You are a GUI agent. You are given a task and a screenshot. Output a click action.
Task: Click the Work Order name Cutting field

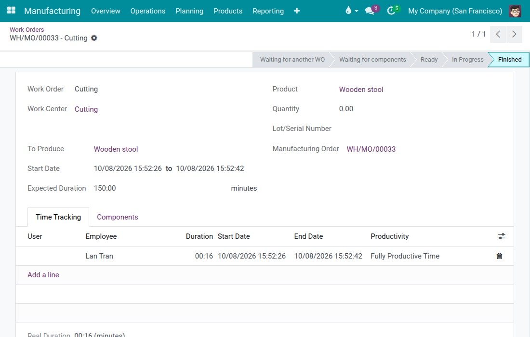[x=86, y=89]
